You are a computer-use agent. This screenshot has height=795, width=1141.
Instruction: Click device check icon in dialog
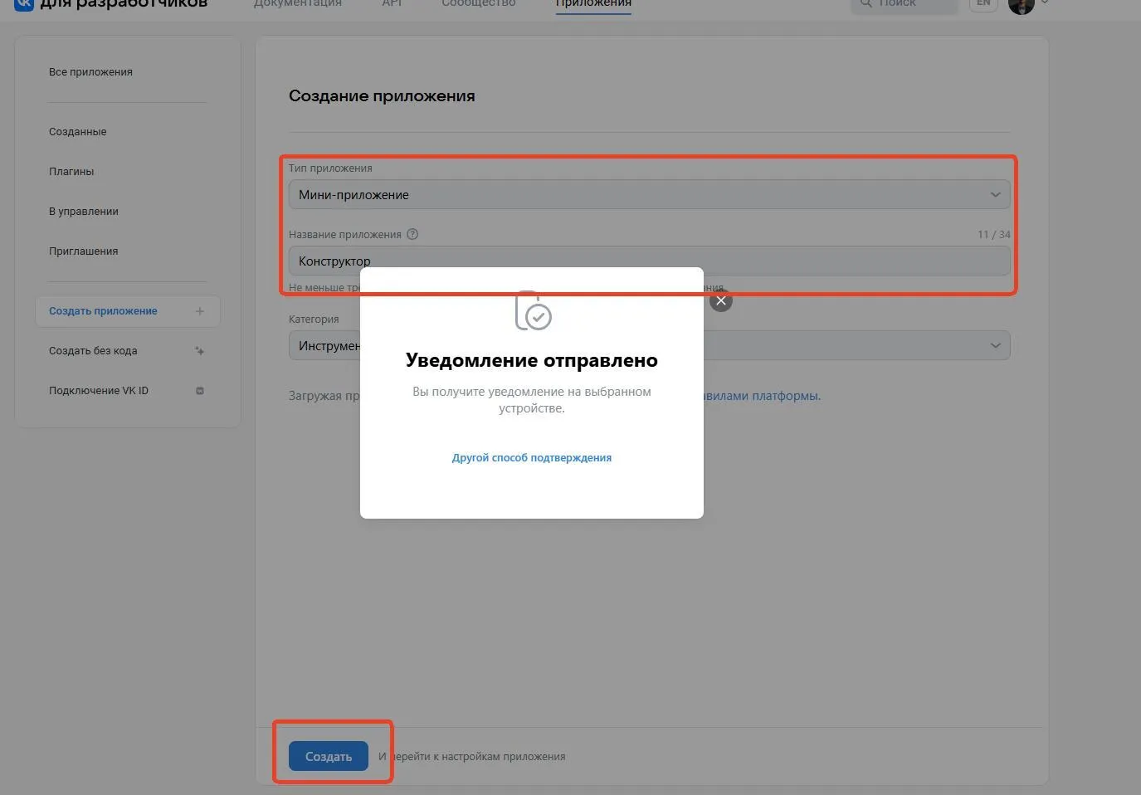(x=533, y=310)
